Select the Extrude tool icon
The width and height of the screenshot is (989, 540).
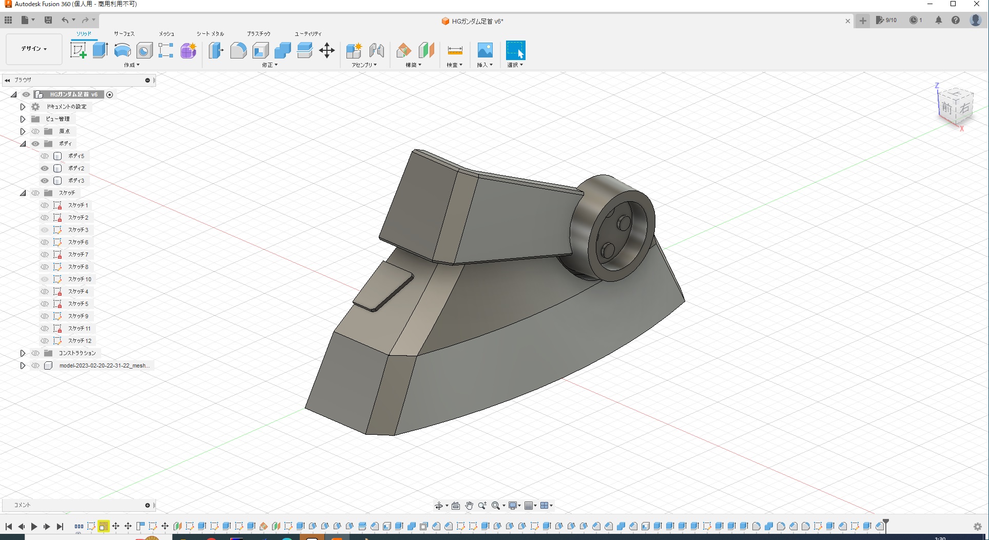tap(100, 50)
